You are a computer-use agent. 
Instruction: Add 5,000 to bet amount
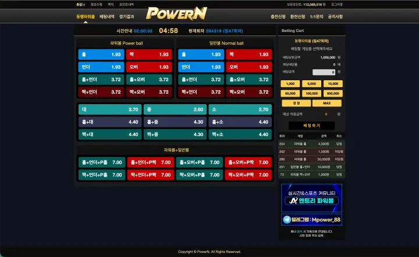(x=311, y=84)
